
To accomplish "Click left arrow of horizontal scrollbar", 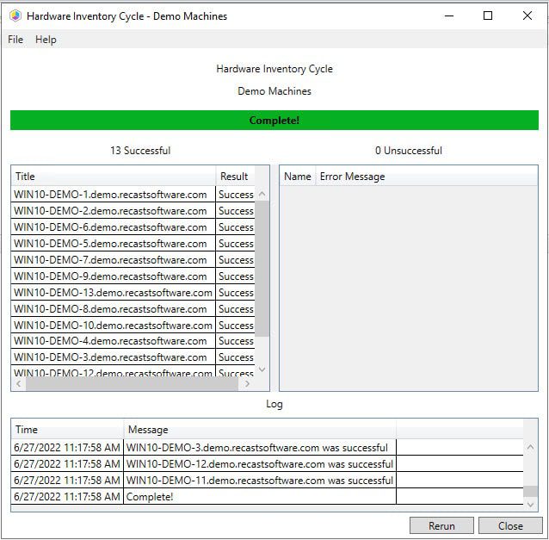I will tap(19, 384).
